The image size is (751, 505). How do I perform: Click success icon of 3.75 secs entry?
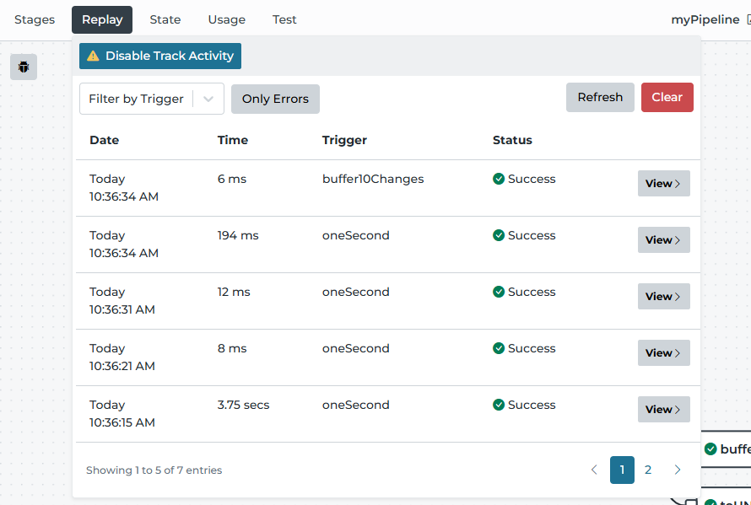[x=499, y=405]
